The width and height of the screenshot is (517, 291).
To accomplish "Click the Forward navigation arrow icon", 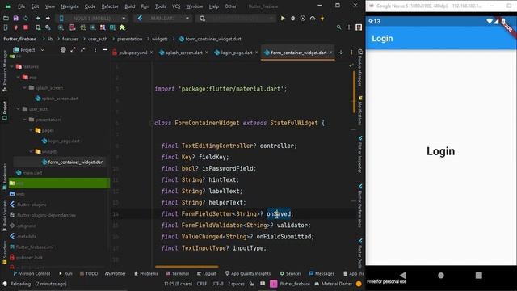I will point(48,18).
